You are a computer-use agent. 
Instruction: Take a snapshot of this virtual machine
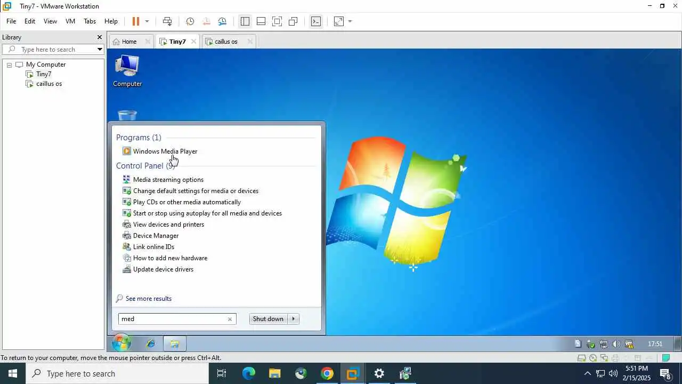pyautogui.click(x=190, y=21)
